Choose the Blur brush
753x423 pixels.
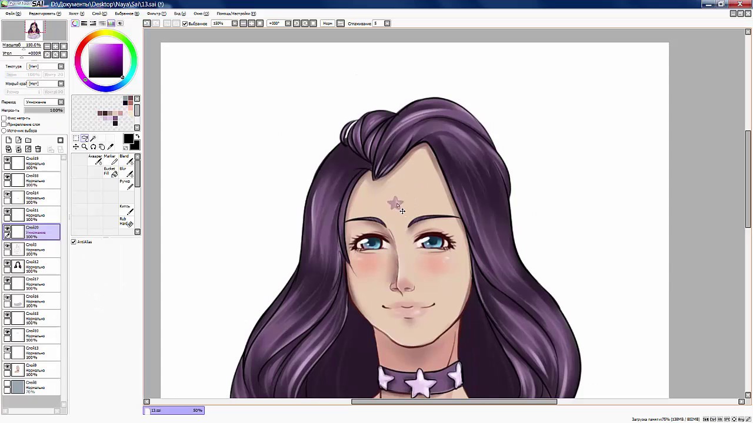pos(126,172)
